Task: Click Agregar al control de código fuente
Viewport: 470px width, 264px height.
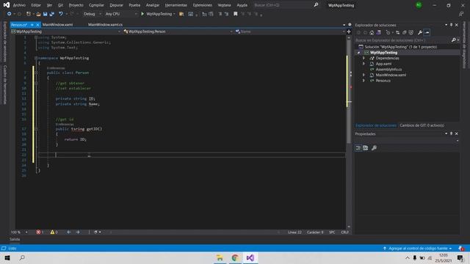Action: tap(418, 249)
